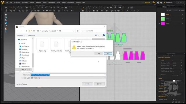Open the Sewing menu
This screenshot has width=186, height=104.
[32, 2]
